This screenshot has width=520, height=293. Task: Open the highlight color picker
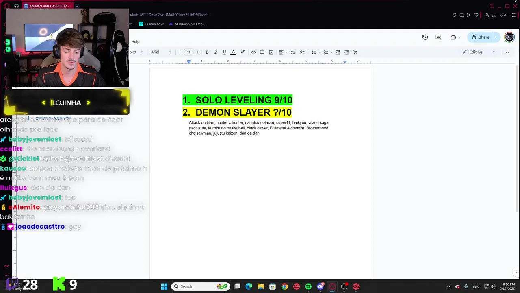(x=243, y=52)
